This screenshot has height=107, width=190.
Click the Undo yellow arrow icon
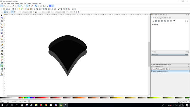19,9
